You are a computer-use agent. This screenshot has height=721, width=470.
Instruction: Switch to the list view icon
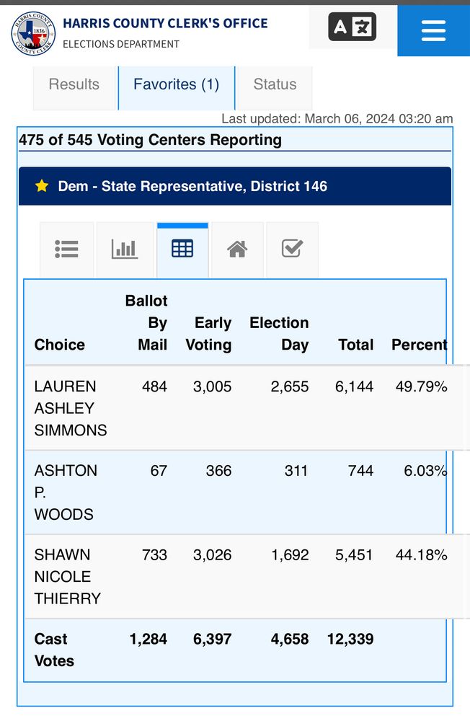(x=66, y=249)
